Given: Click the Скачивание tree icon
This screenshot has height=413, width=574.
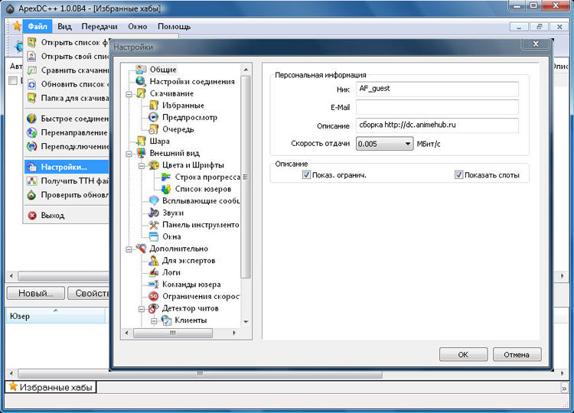Looking at the screenshot, I should (x=141, y=93).
